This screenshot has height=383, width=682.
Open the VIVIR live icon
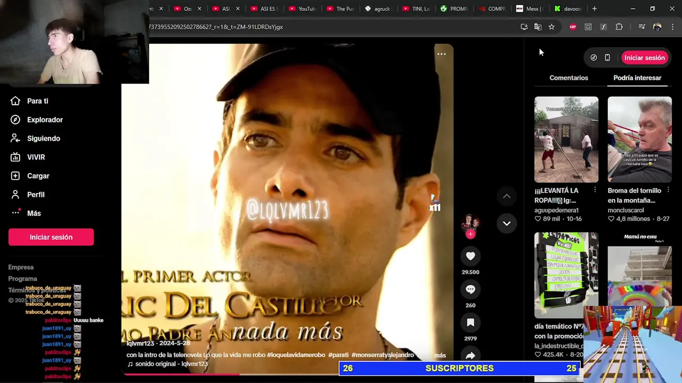pyautogui.click(x=15, y=157)
